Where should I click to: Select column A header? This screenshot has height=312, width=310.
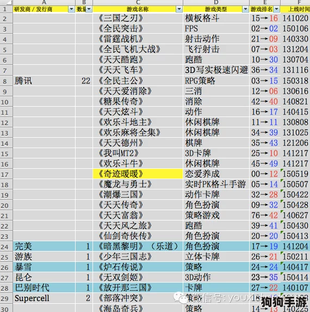44,3
